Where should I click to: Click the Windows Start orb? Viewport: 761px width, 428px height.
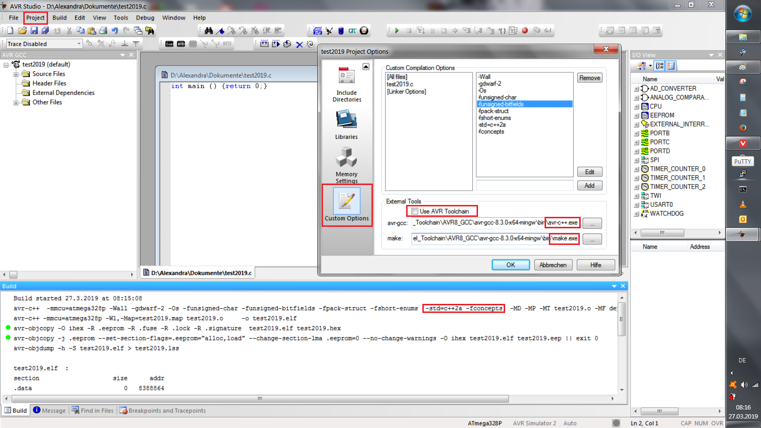742,14
